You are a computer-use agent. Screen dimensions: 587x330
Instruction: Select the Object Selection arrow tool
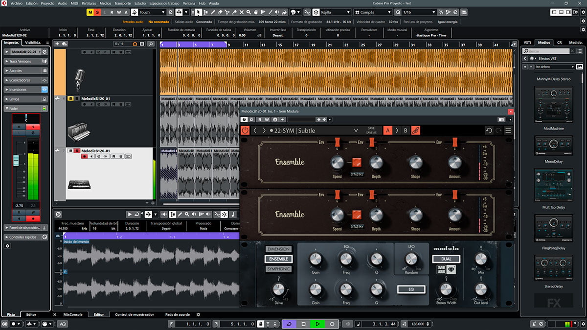point(199,12)
